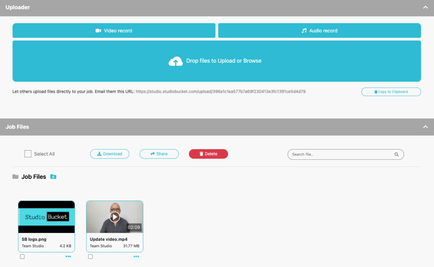Start a Video record
434x267 pixels.
[114, 31]
